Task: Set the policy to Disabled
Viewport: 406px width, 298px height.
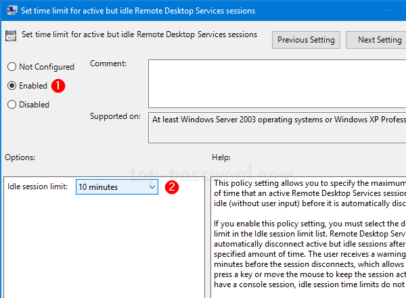Action: point(12,105)
